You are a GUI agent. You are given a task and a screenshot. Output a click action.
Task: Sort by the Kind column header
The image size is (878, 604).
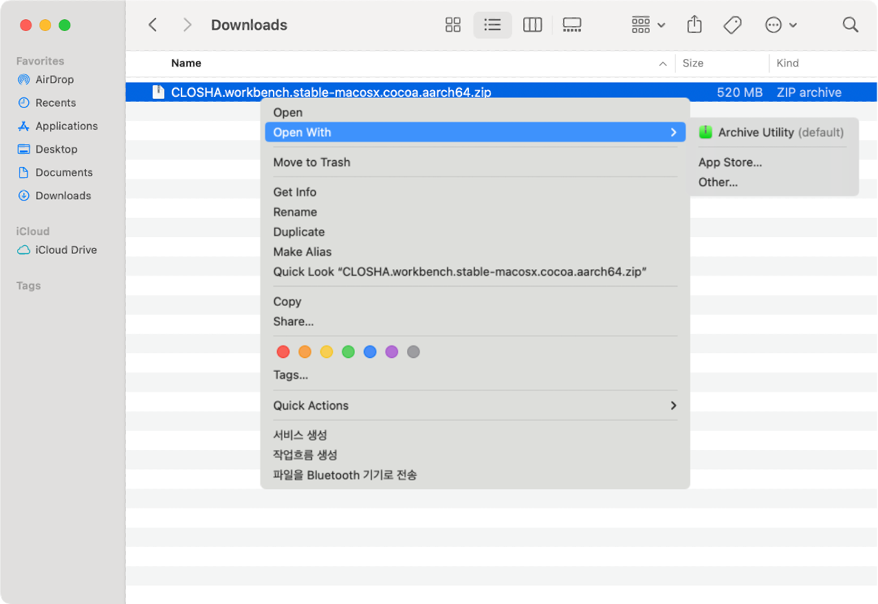click(x=788, y=63)
